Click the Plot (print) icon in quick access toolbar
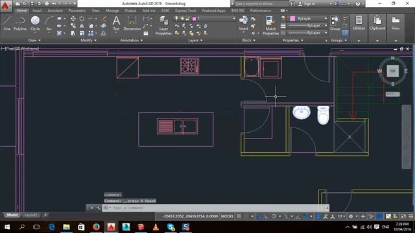Screen dimensions: 415x233 tap(47, 4)
